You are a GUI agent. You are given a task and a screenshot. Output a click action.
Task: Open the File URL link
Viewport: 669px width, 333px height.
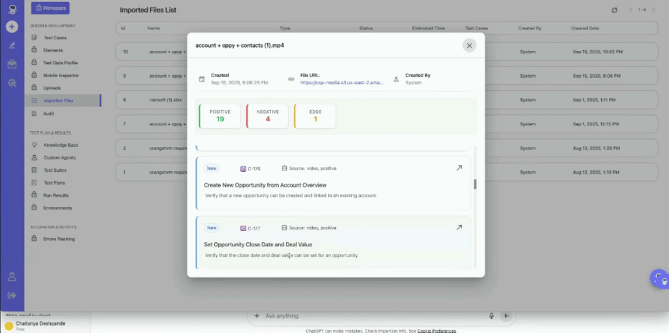click(341, 83)
